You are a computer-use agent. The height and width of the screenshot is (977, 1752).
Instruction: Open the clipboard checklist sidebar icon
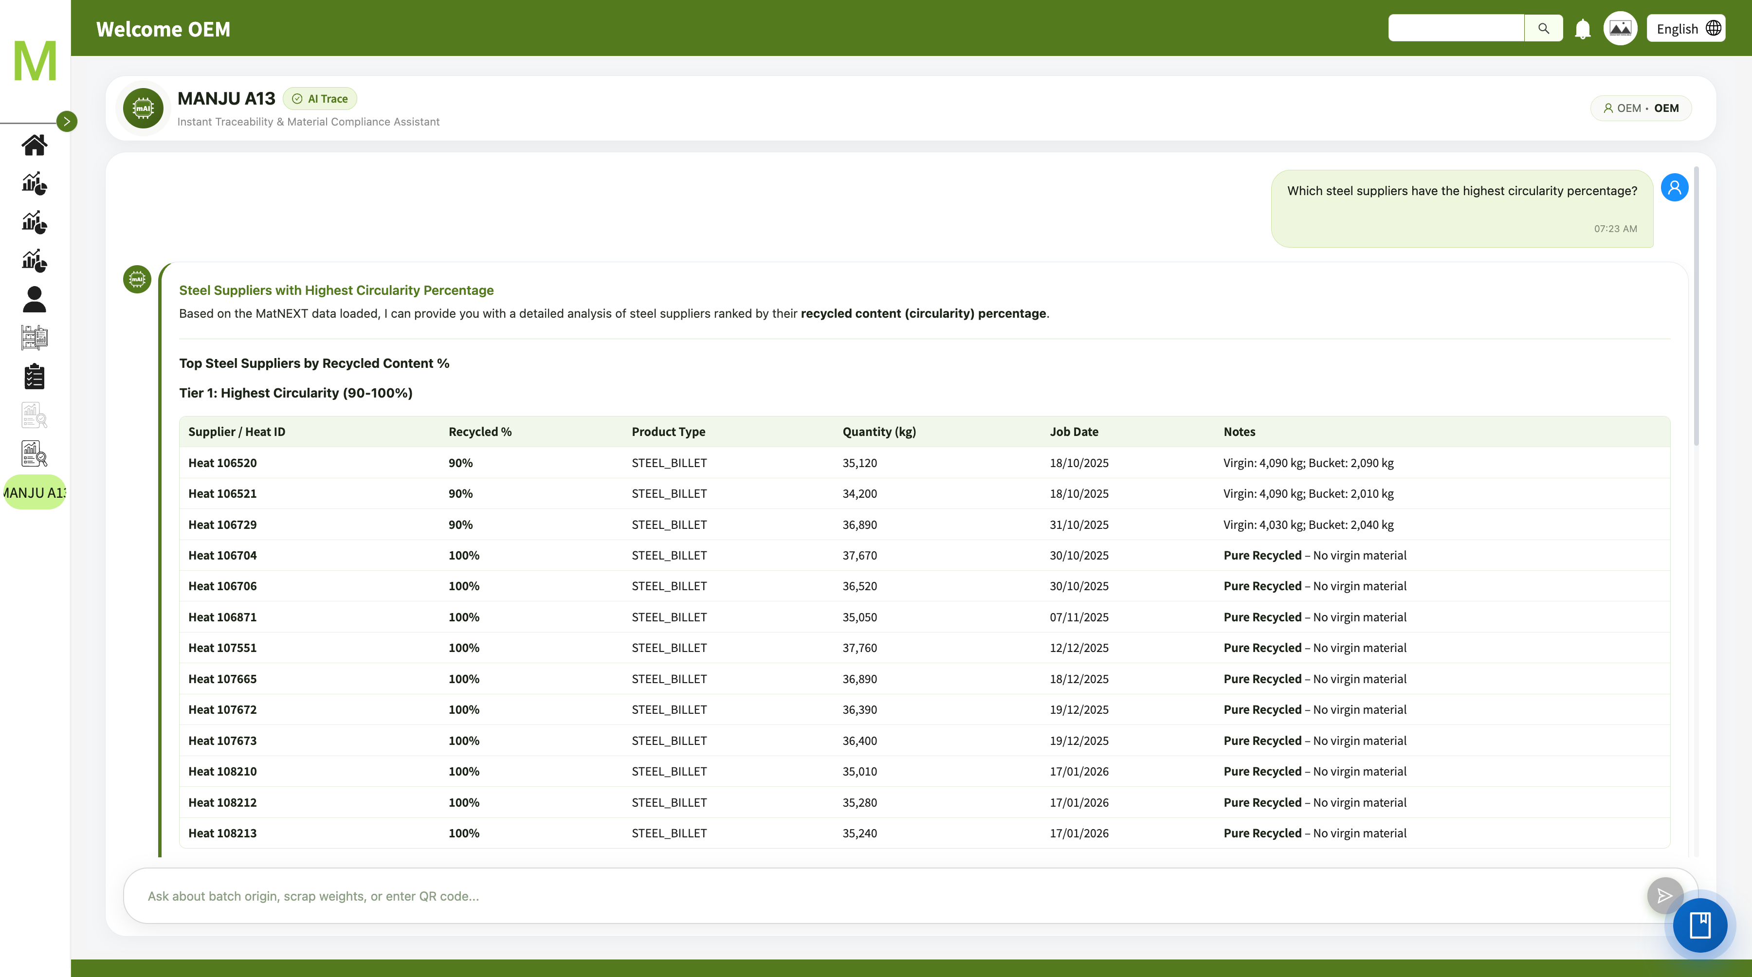34,376
